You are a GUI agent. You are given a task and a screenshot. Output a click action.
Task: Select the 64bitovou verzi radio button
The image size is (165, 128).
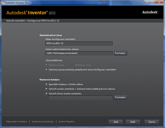73,65
